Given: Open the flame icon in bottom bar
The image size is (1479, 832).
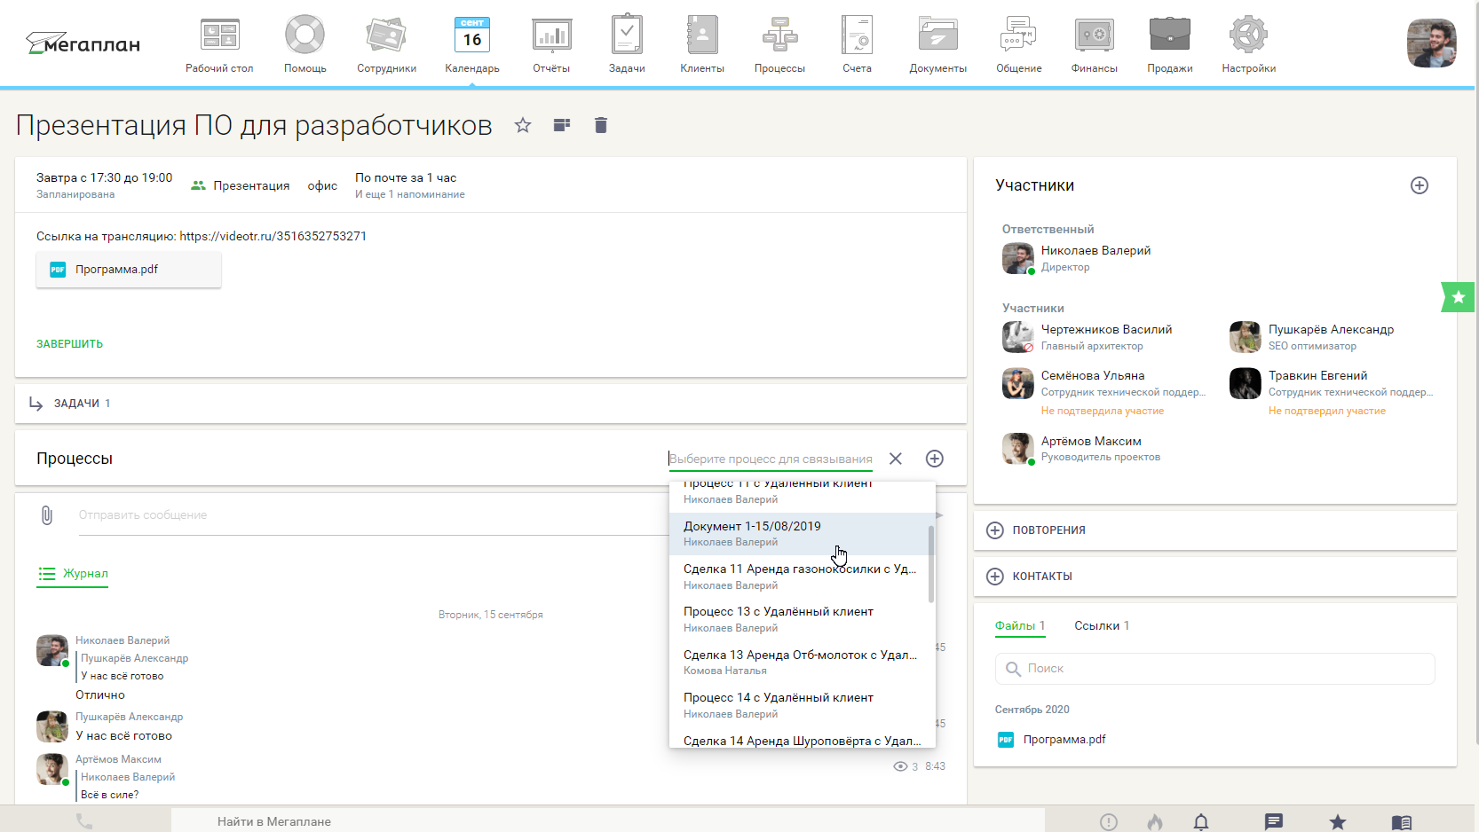Looking at the screenshot, I should [x=1155, y=822].
